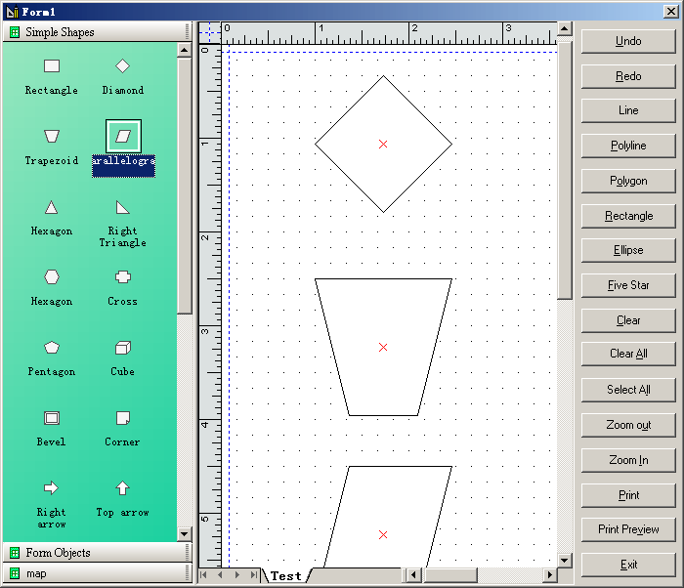Click the Clear All button
The width and height of the screenshot is (684, 588).
click(x=628, y=354)
